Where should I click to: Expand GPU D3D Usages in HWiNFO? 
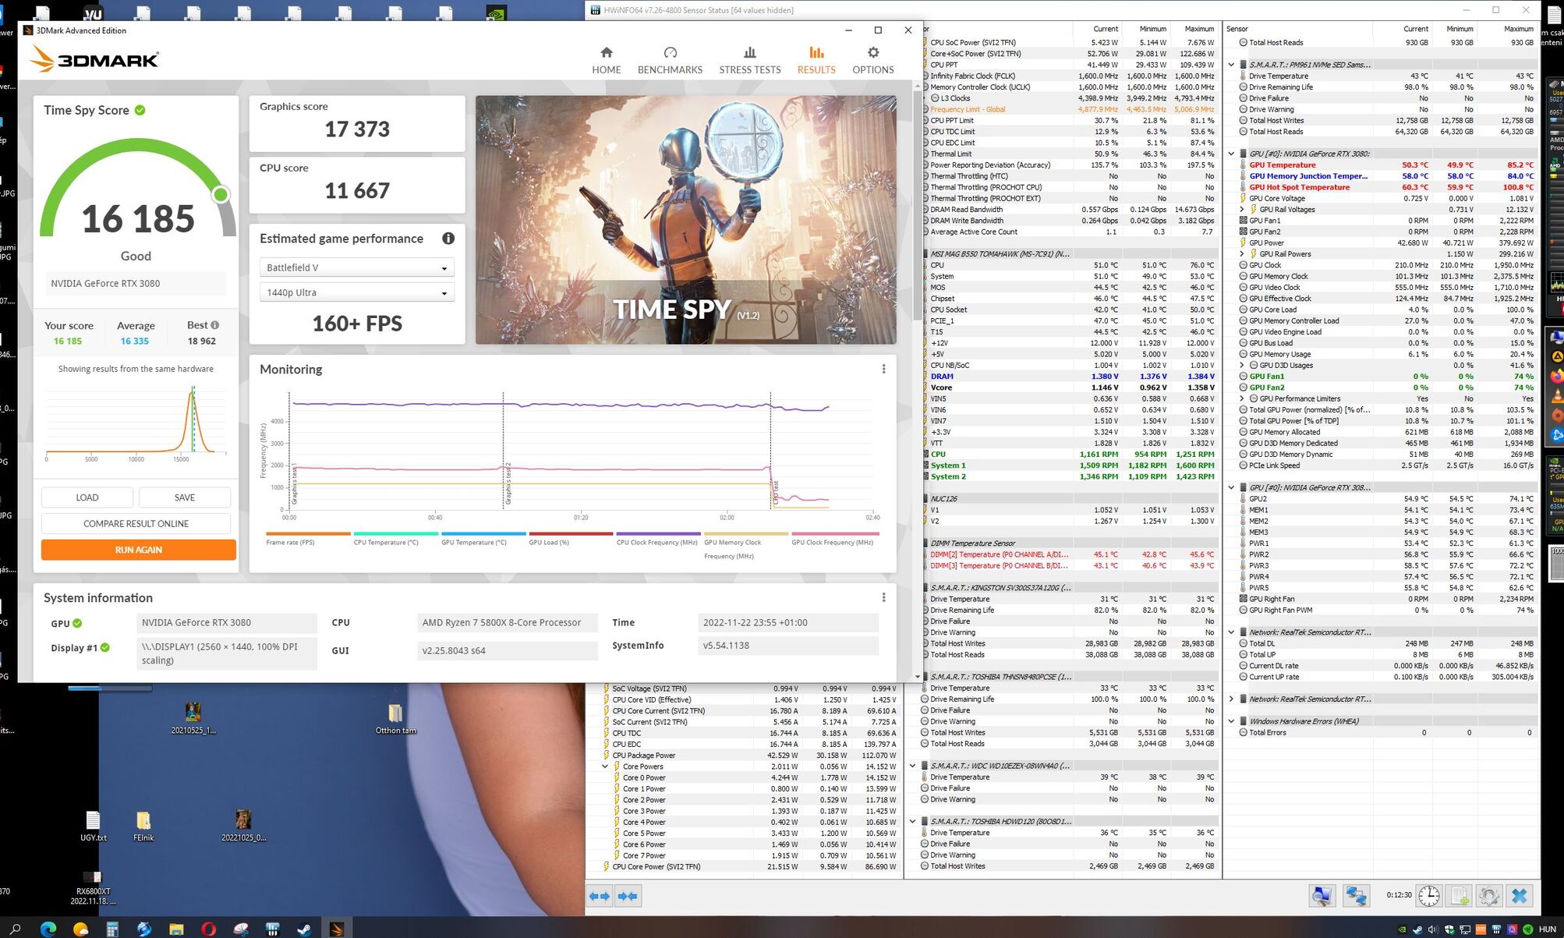[1242, 365]
